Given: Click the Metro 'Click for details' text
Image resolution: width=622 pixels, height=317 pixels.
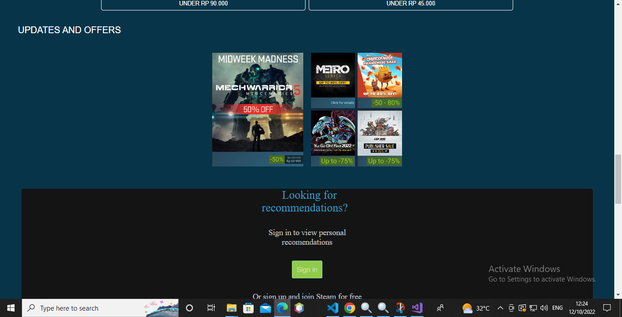Looking at the screenshot, I should pos(342,103).
